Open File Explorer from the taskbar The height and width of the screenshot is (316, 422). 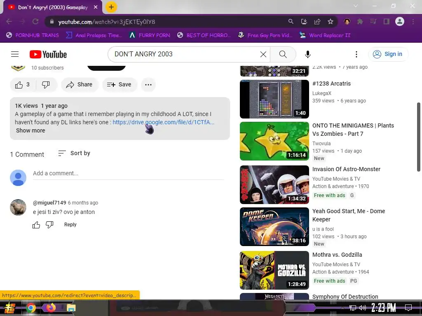[x=71, y=308]
